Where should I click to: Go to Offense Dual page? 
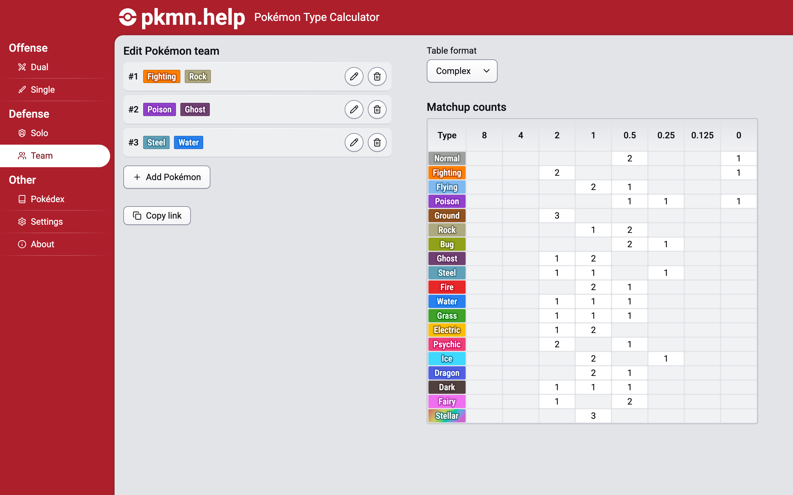pos(39,67)
